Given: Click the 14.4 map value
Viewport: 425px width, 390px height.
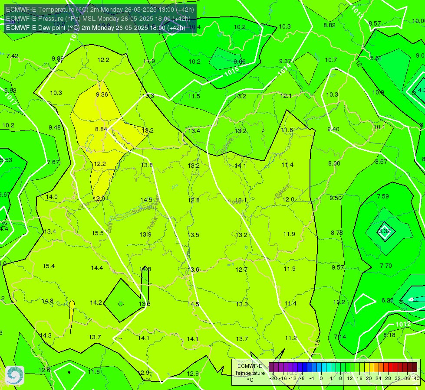Looking at the screenshot, I should point(97,268).
